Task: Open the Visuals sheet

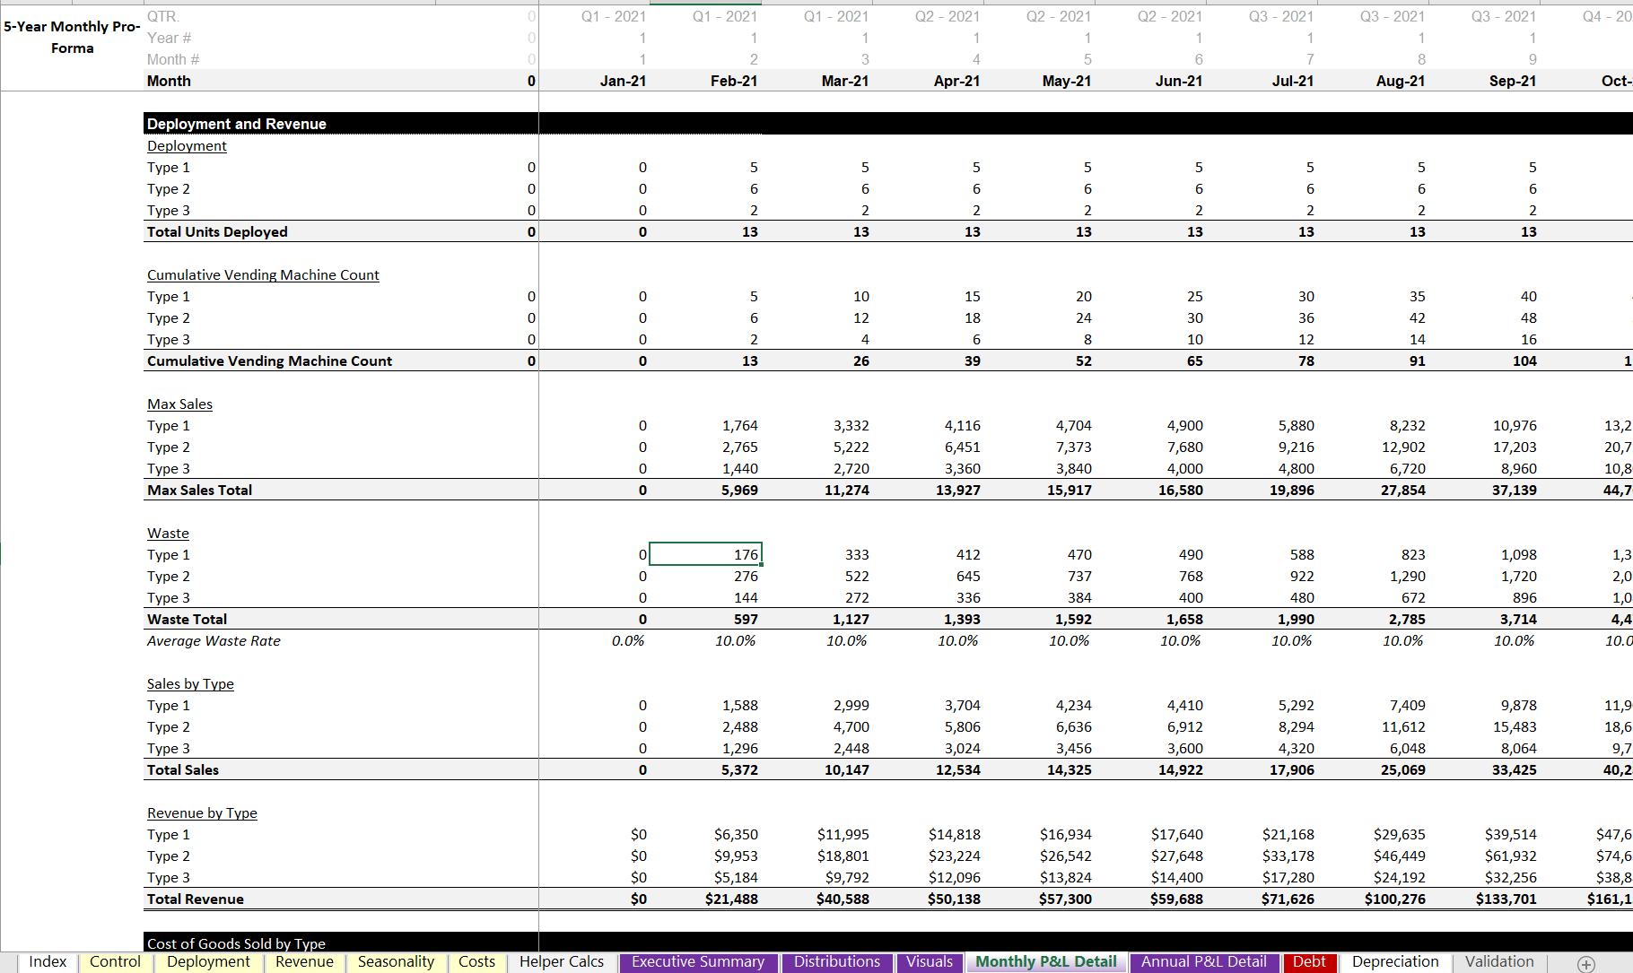Action: [x=930, y=961]
